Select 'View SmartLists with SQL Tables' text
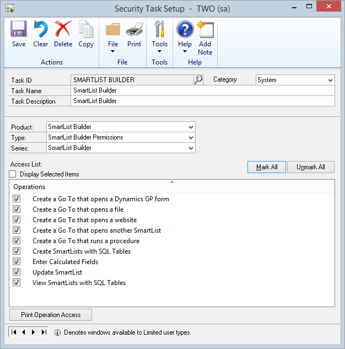This screenshot has height=349, width=345. point(79,283)
